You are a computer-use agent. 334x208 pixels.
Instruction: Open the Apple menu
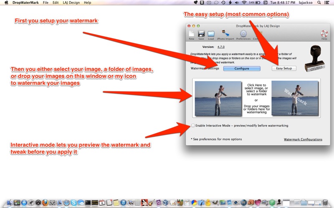[x=6, y=2]
